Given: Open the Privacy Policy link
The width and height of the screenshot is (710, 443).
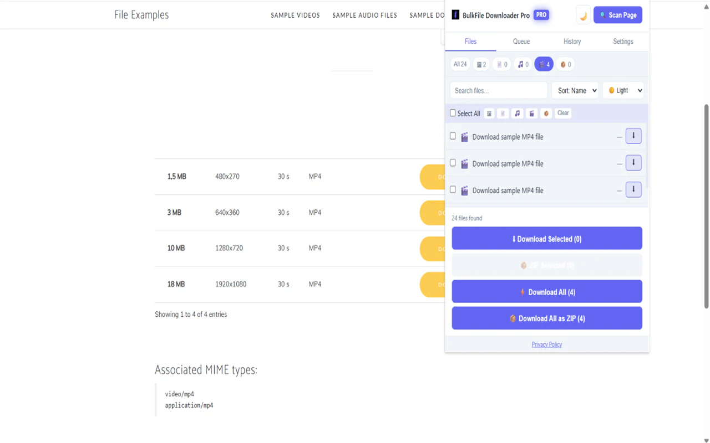Looking at the screenshot, I should pyautogui.click(x=547, y=344).
